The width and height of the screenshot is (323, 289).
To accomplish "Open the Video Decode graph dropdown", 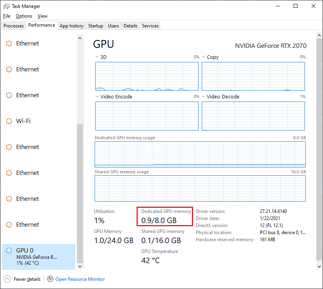I will point(204,97).
